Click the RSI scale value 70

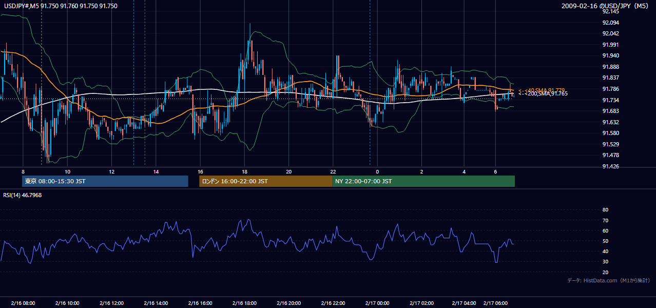click(x=605, y=220)
